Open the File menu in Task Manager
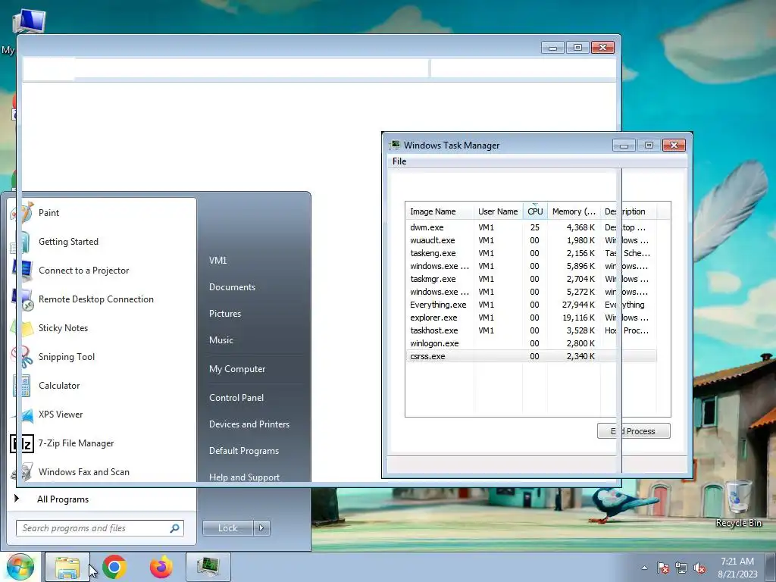The height and width of the screenshot is (582, 776). coord(399,161)
